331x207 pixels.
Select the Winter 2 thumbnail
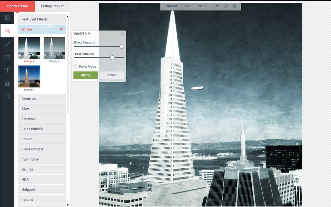[54, 48]
